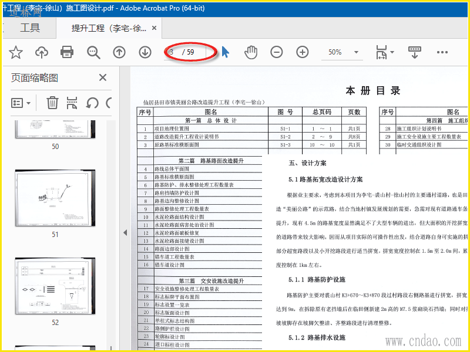
Task: Zoom in with the plus circle
Action: pyautogui.click(x=303, y=52)
